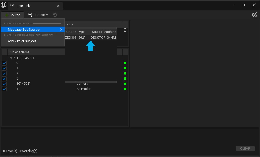This screenshot has height=157, width=260.
Task: Click green status dot for subject 0
Action: coord(125,63)
